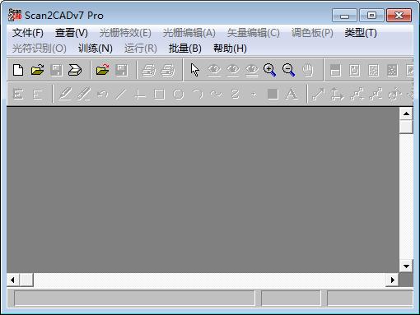
Task: Open the 查看(V) menu
Action: (x=72, y=33)
